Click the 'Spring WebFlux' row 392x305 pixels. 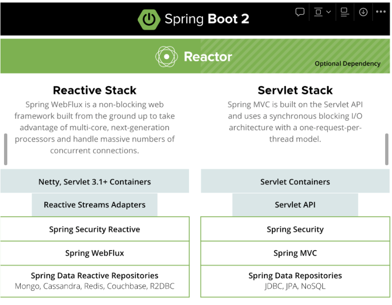(x=95, y=253)
